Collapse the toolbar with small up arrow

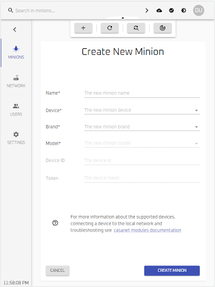click(x=123, y=18)
